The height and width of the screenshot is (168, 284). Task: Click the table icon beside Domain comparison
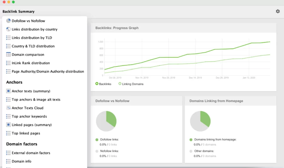(x=8, y=55)
